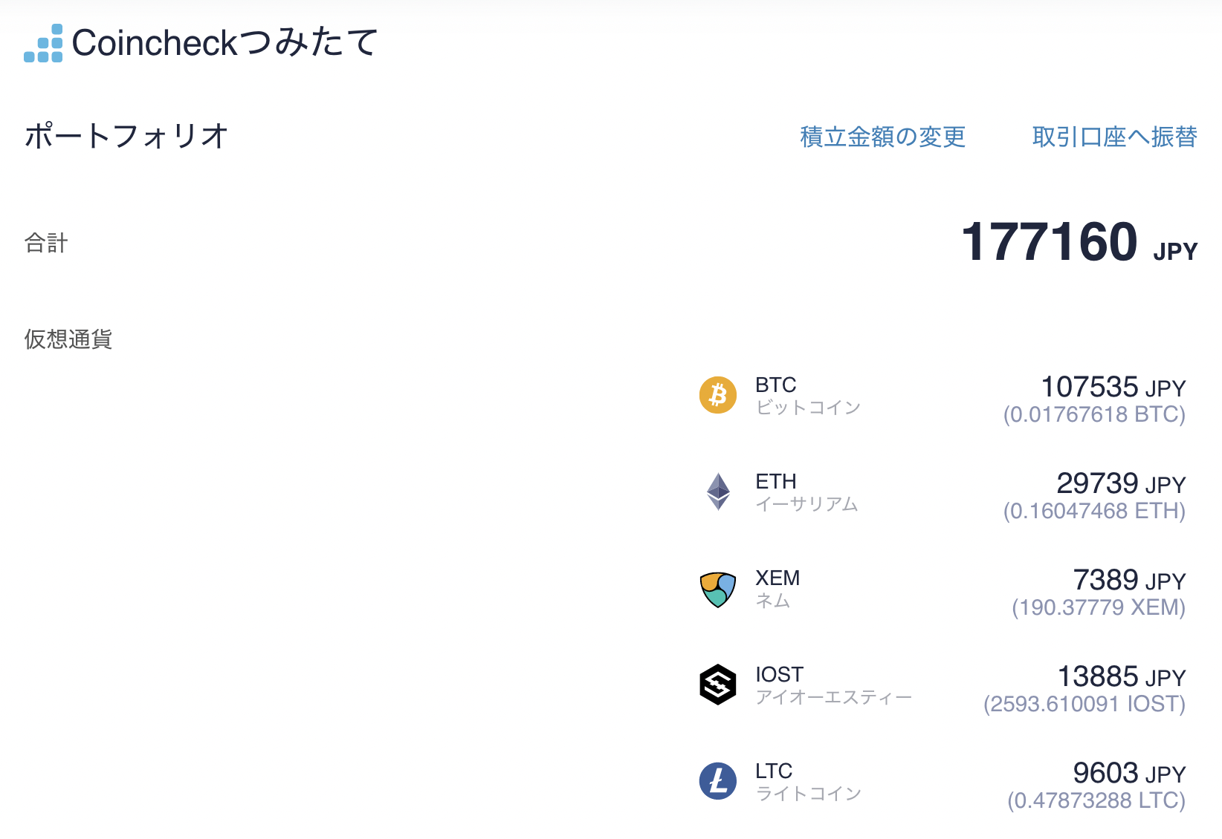This screenshot has height=839, width=1222.
Task: Click the Ethereum diamond icon
Action: (718, 492)
